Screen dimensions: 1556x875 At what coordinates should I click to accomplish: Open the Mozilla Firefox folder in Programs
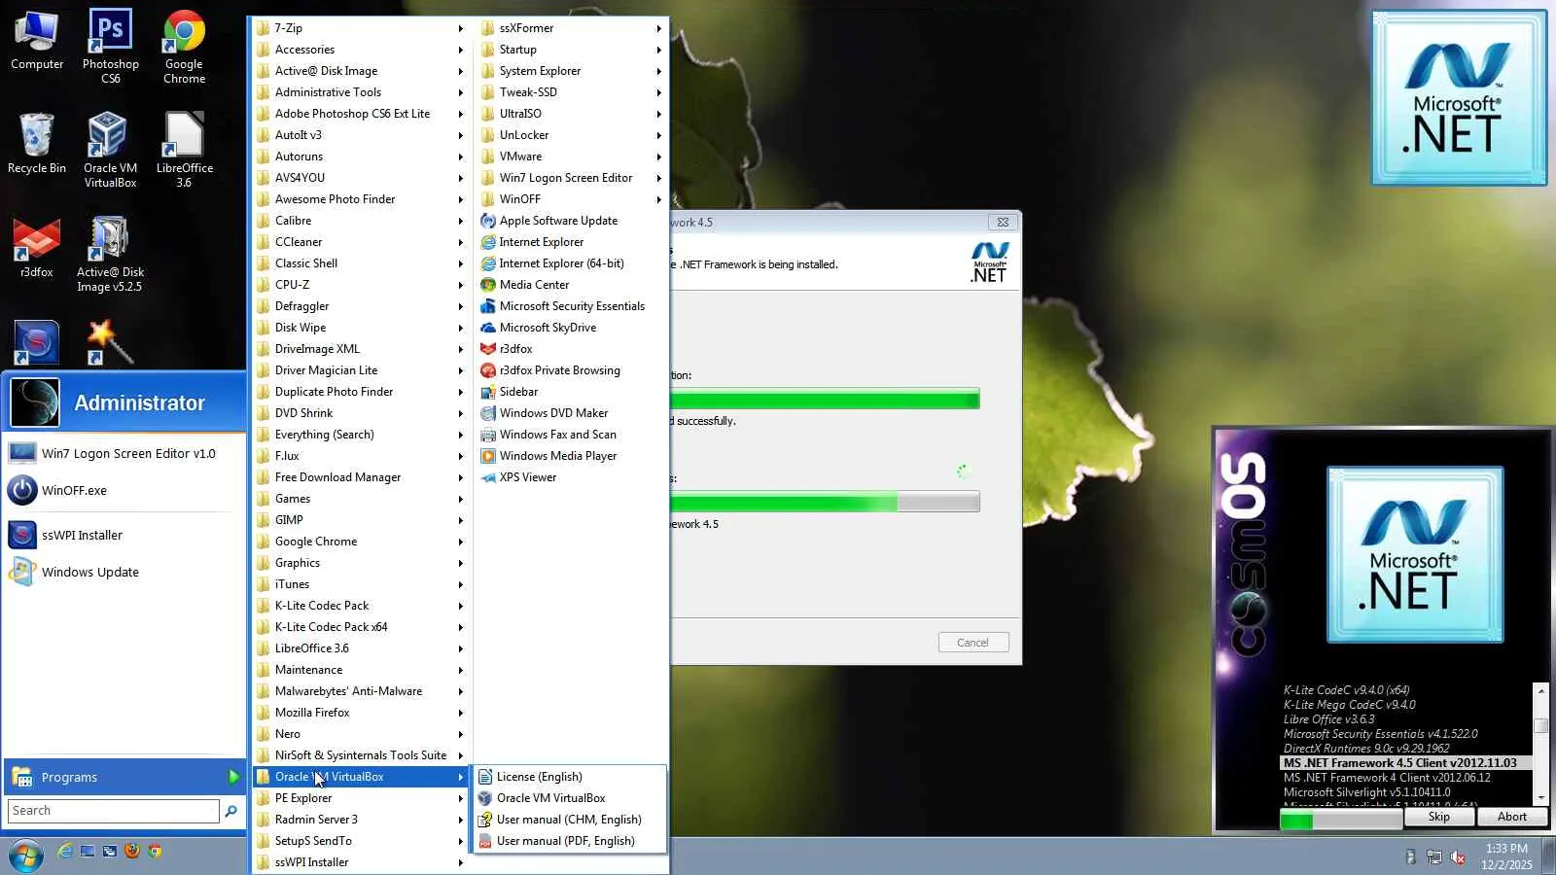click(361, 713)
